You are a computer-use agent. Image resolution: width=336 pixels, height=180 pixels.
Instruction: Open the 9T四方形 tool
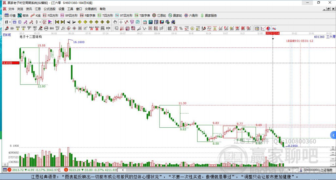[x=124, y=15]
